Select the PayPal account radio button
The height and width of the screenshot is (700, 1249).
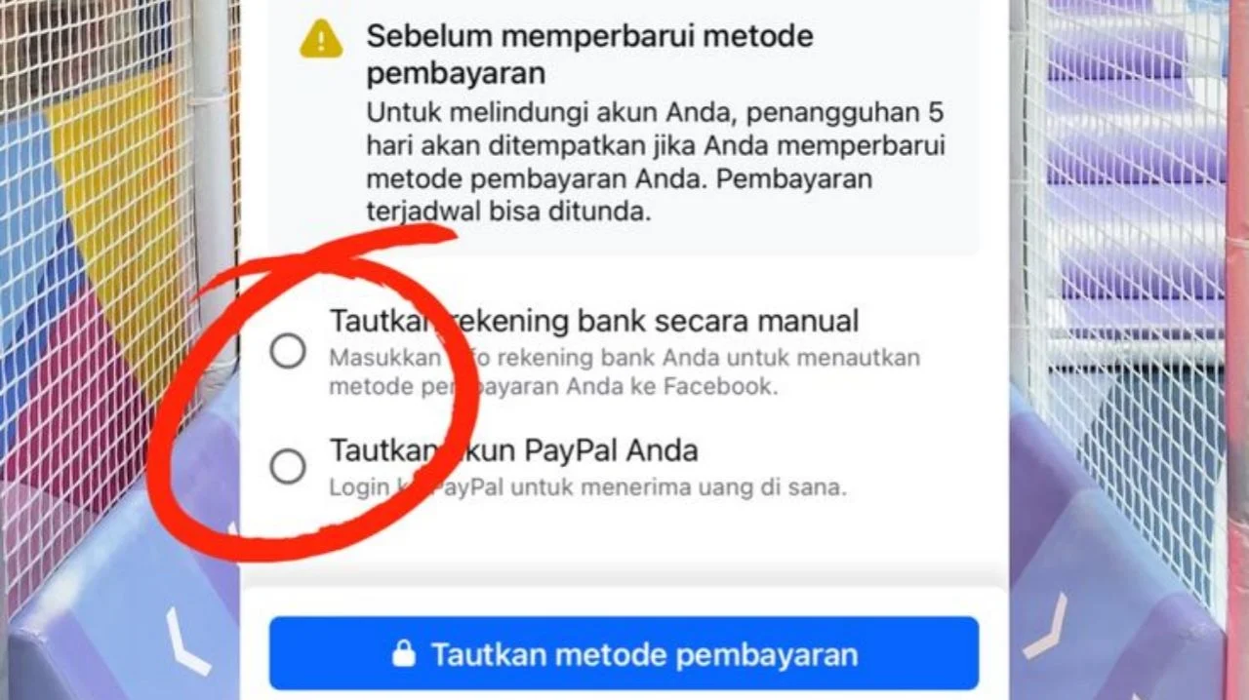point(288,467)
